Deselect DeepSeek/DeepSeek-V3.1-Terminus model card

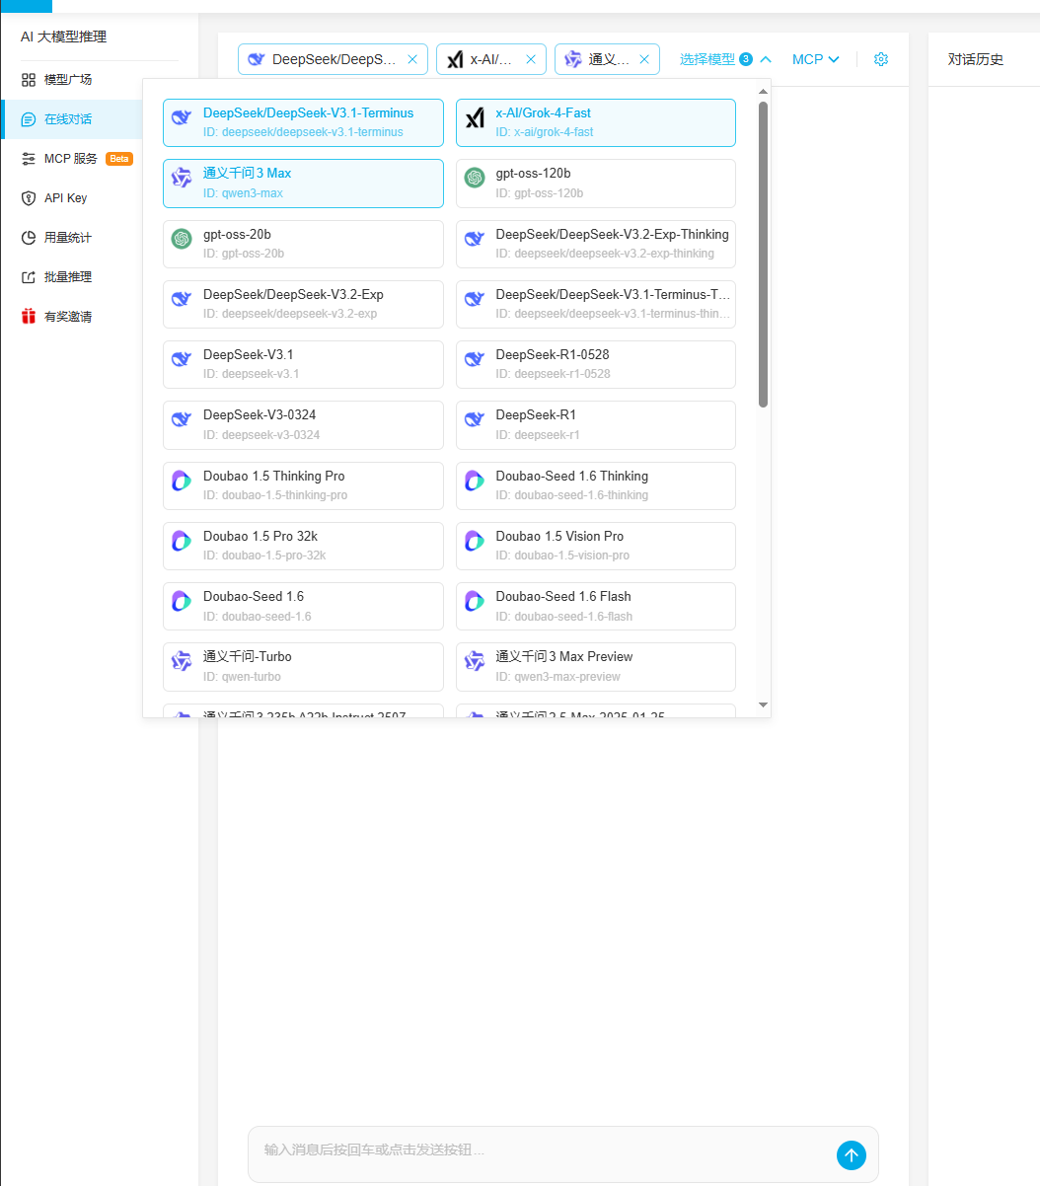[x=303, y=122]
